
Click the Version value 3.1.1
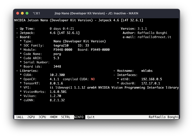click(x=142, y=29)
